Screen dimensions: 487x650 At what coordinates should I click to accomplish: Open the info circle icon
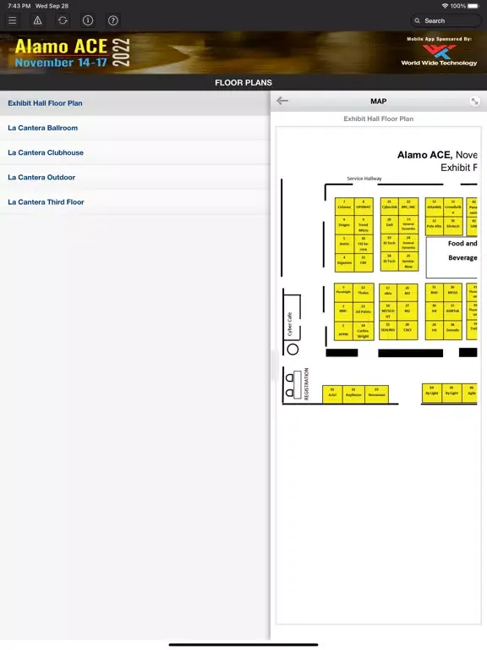(88, 20)
